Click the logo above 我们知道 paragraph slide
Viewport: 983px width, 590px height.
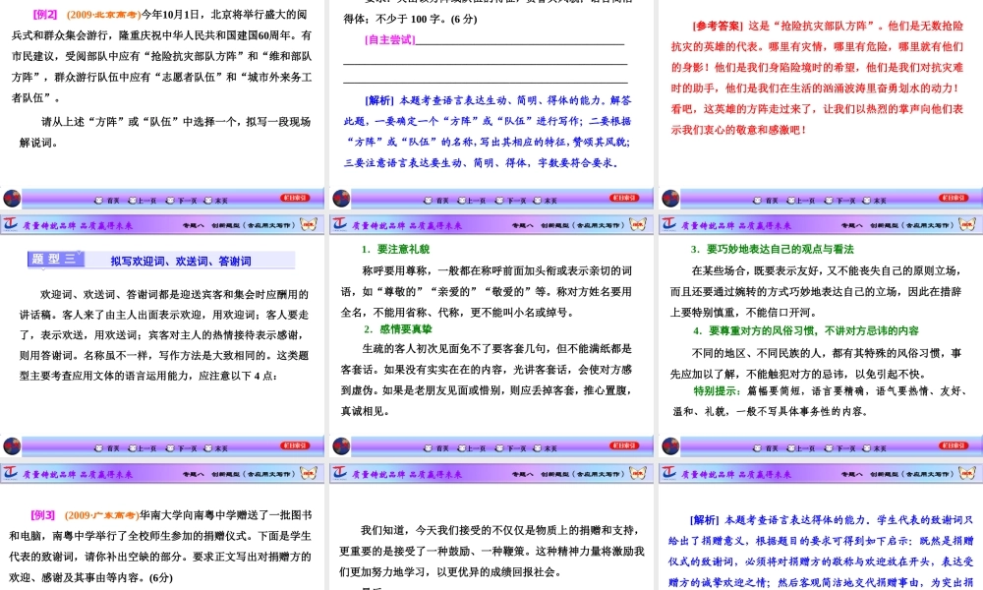coord(340,473)
